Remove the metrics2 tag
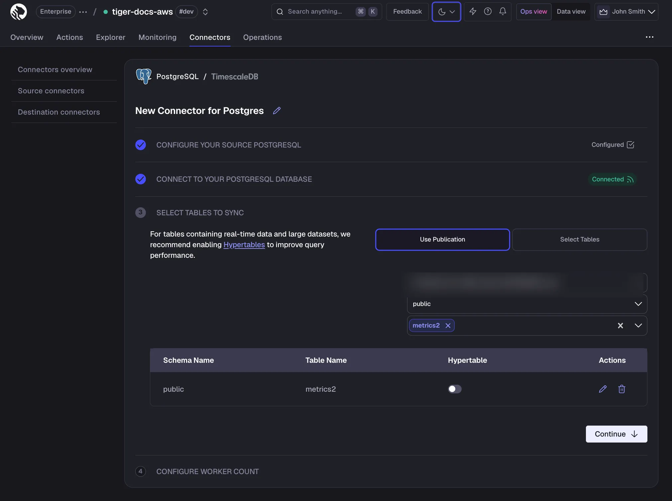This screenshot has height=501, width=672. point(448,326)
